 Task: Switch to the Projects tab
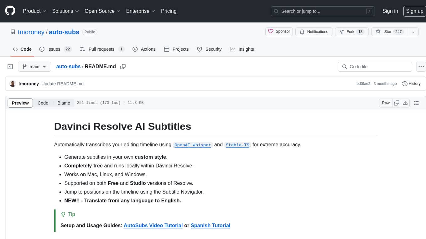(x=176, y=49)
